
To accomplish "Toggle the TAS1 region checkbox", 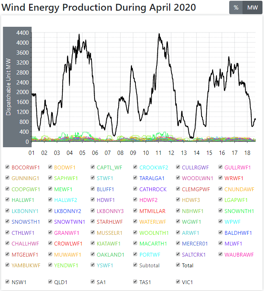I will tap(136, 282).
